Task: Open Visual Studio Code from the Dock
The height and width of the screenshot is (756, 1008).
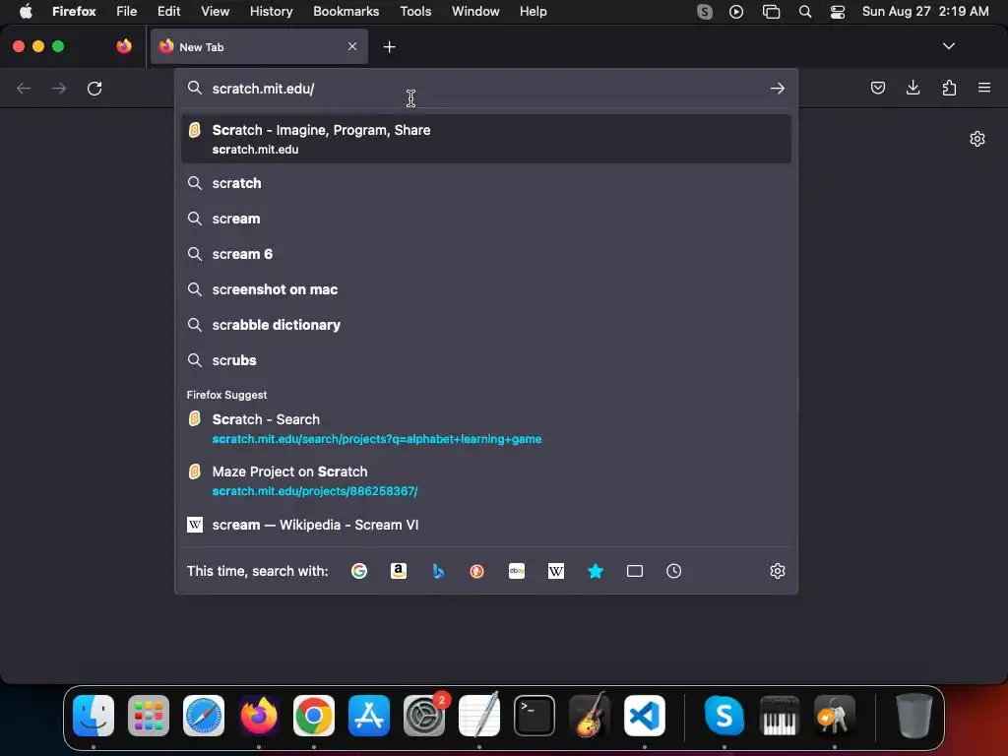Action: coord(644,716)
